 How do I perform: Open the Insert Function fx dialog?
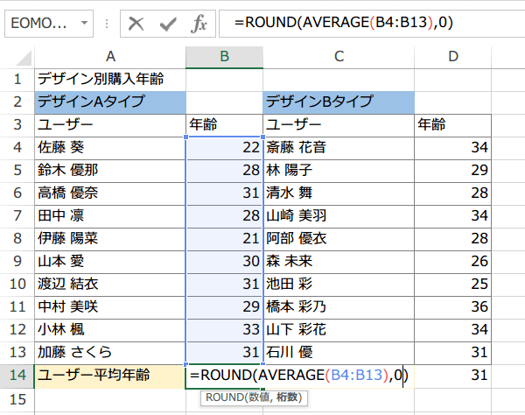199,24
